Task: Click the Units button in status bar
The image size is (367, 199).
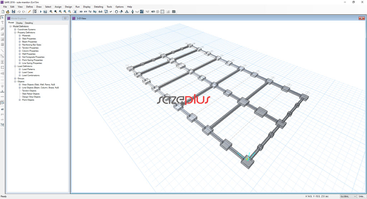Action: tap(361, 196)
